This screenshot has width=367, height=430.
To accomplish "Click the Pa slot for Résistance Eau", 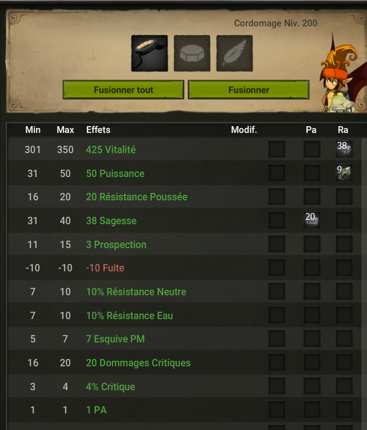I will (x=312, y=315).
